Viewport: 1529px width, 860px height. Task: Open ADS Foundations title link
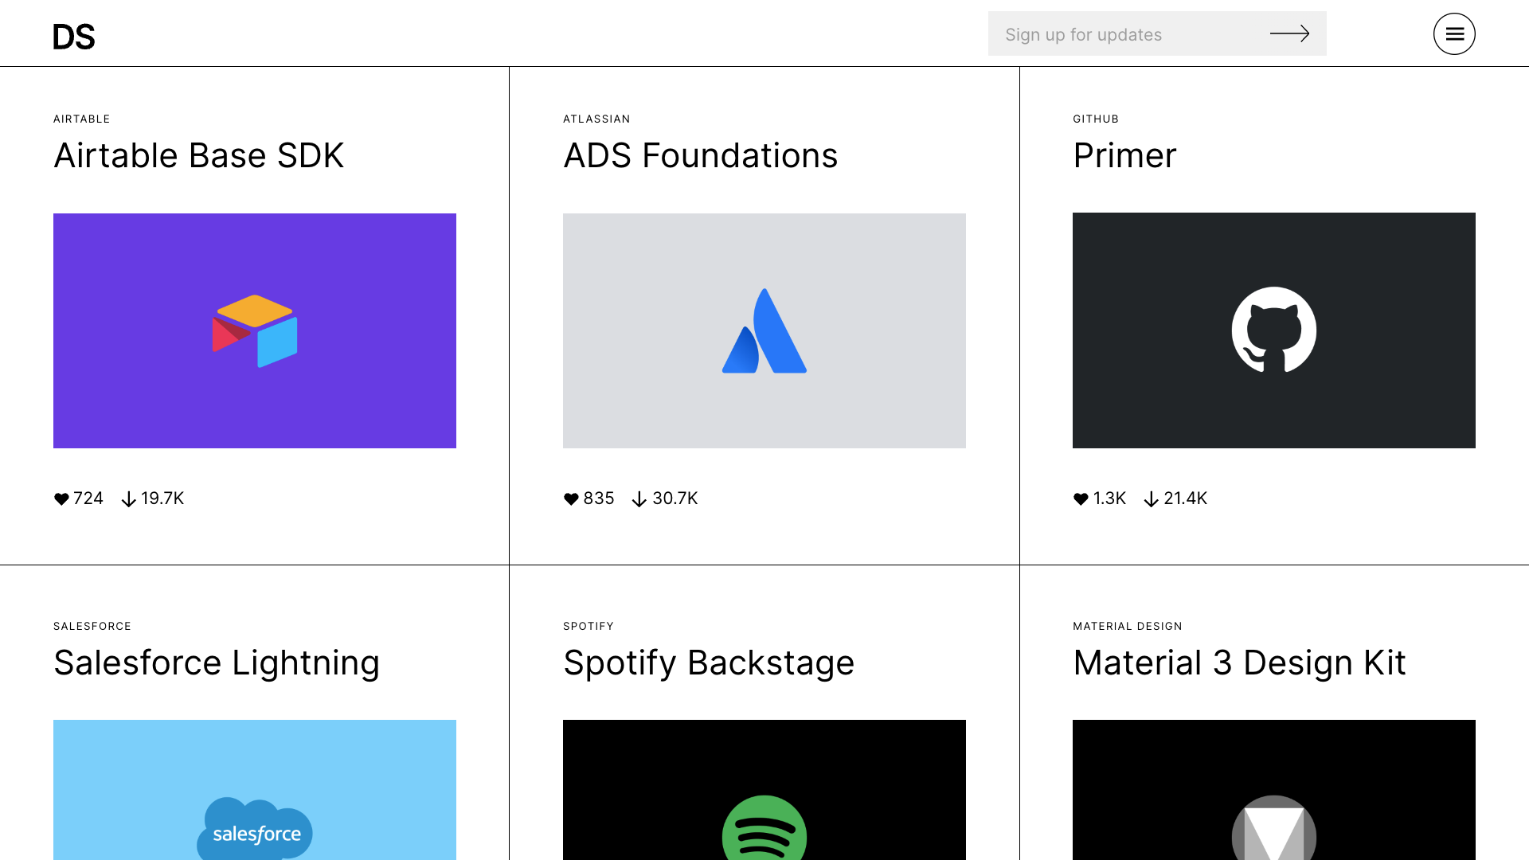pyautogui.click(x=701, y=155)
